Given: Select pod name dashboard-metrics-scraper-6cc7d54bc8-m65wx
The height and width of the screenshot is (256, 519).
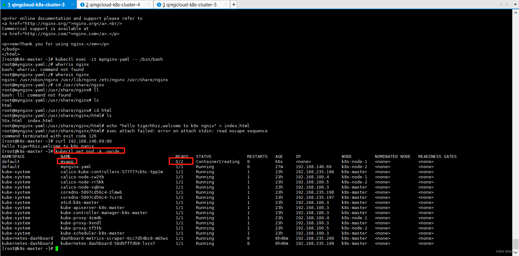Looking at the screenshot, I should tap(114, 238).
